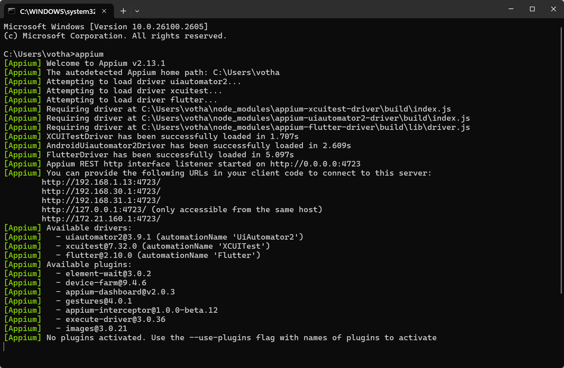Click the empty prompt line with cursor
The image size is (564, 368).
pyautogui.click(x=280, y=347)
